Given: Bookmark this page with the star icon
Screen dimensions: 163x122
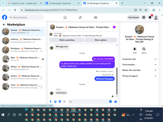Looking at the screenshot, I should click(x=146, y=10).
